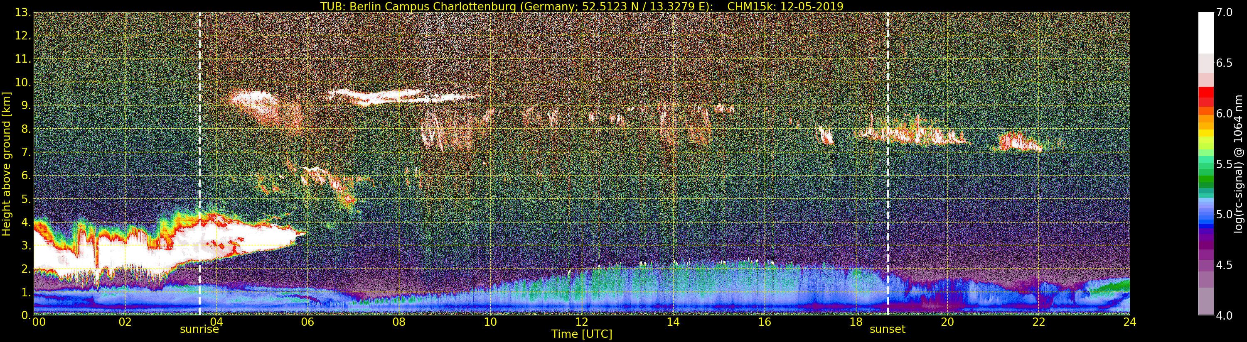Click the time axis tick label '20'
The image size is (1247, 342).
(947, 322)
